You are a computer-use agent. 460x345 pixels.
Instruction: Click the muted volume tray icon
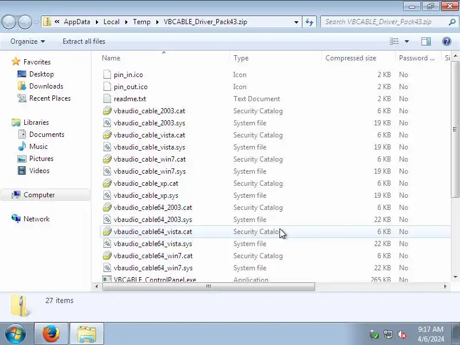401,335
